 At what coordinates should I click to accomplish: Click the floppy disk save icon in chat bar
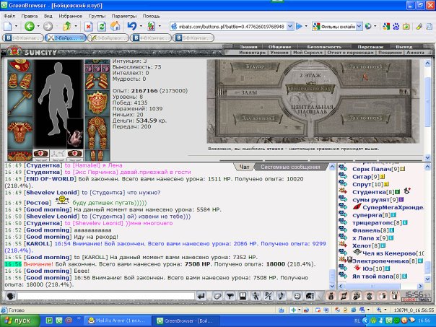(243, 297)
